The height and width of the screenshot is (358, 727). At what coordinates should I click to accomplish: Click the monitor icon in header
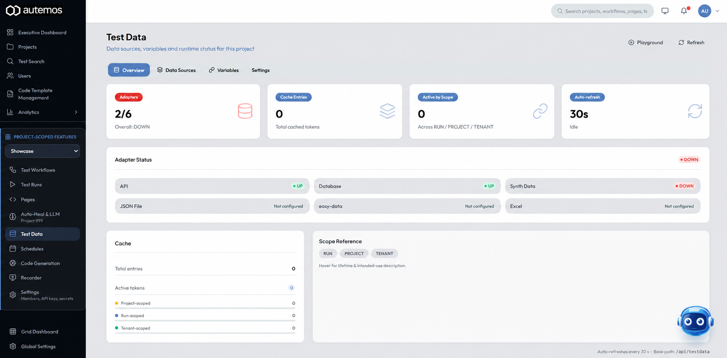pyautogui.click(x=665, y=11)
